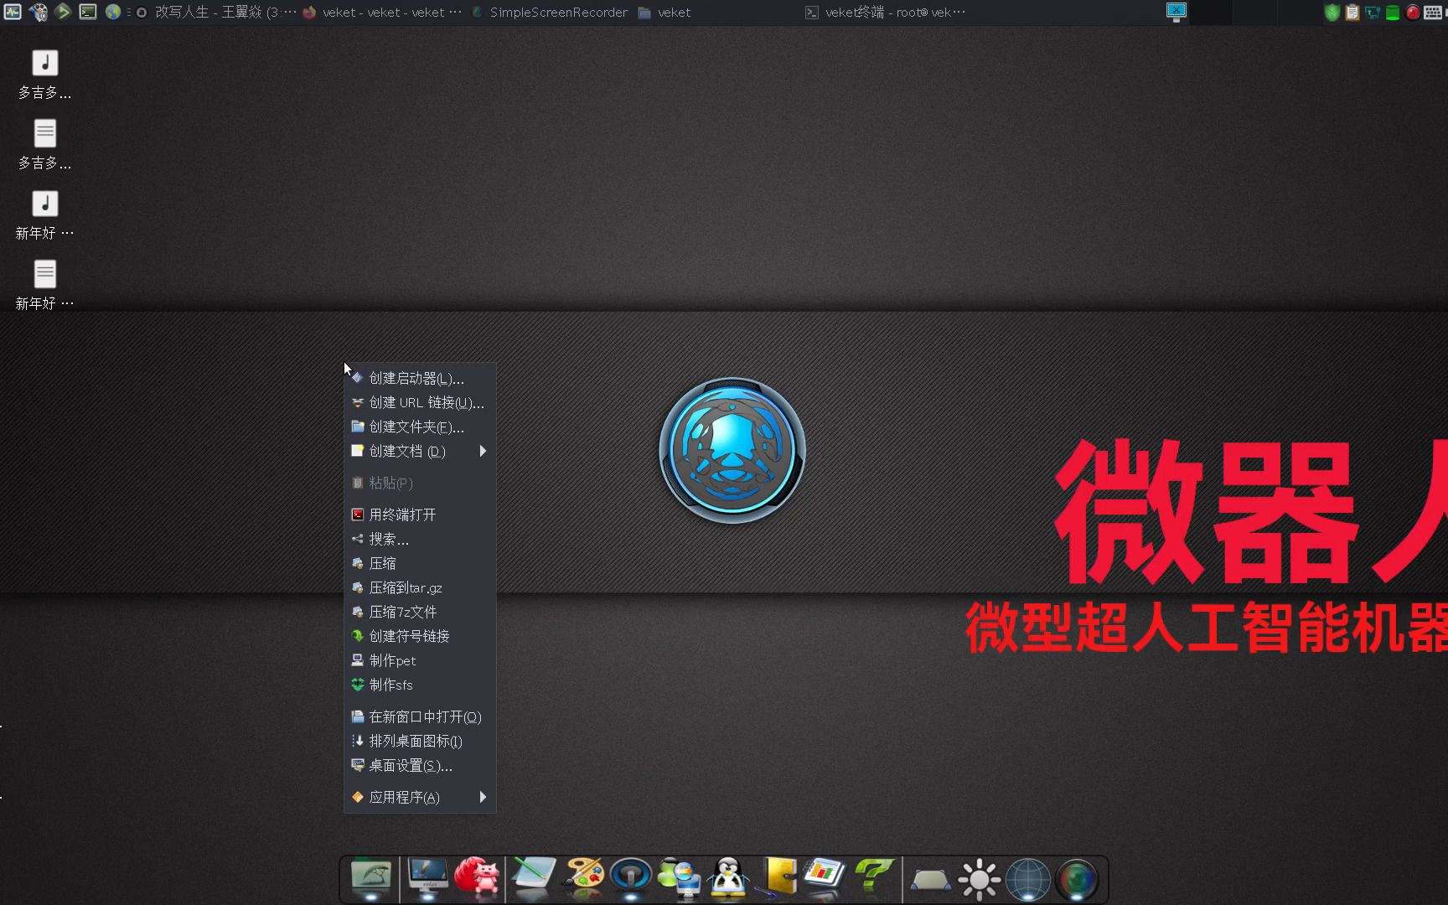1448x905 pixels.
Task: Select 压缩 menu entry
Action: [x=420, y=563]
